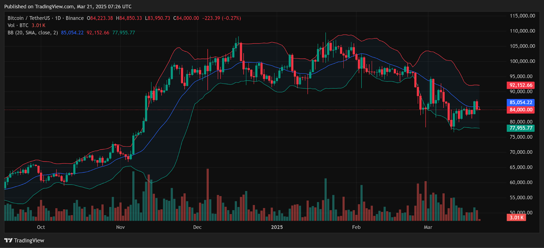The width and height of the screenshot is (544, 248).
Task: Click the high value H84,850.33
Action: tap(129, 18)
